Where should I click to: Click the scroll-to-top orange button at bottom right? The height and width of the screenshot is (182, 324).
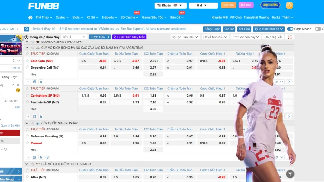click(x=290, y=174)
